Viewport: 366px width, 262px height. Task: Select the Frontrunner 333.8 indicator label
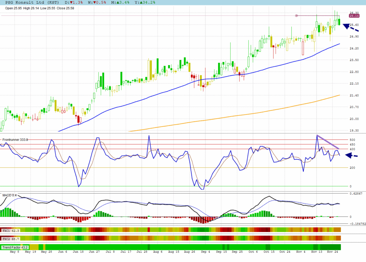(x=15, y=140)
